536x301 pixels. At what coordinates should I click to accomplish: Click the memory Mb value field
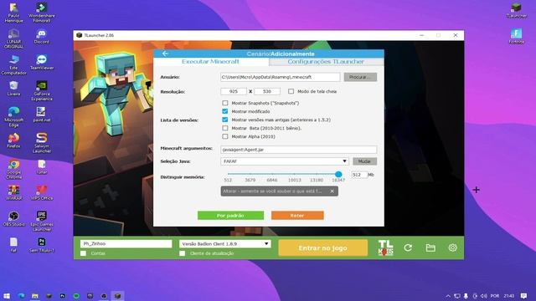359,175
